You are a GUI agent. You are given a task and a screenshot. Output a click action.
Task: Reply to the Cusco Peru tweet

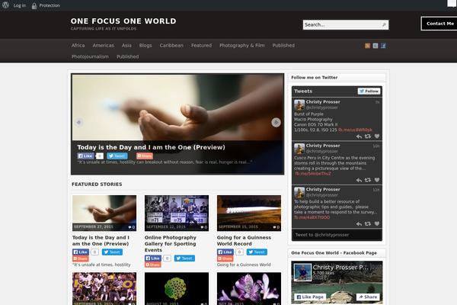[359, 180]
